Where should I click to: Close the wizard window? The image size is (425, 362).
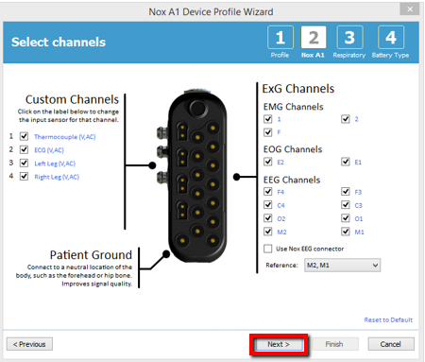(x=410, y=9)
